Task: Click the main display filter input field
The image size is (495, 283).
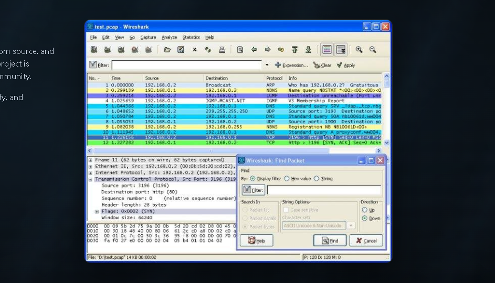Action: click(186, 65)
